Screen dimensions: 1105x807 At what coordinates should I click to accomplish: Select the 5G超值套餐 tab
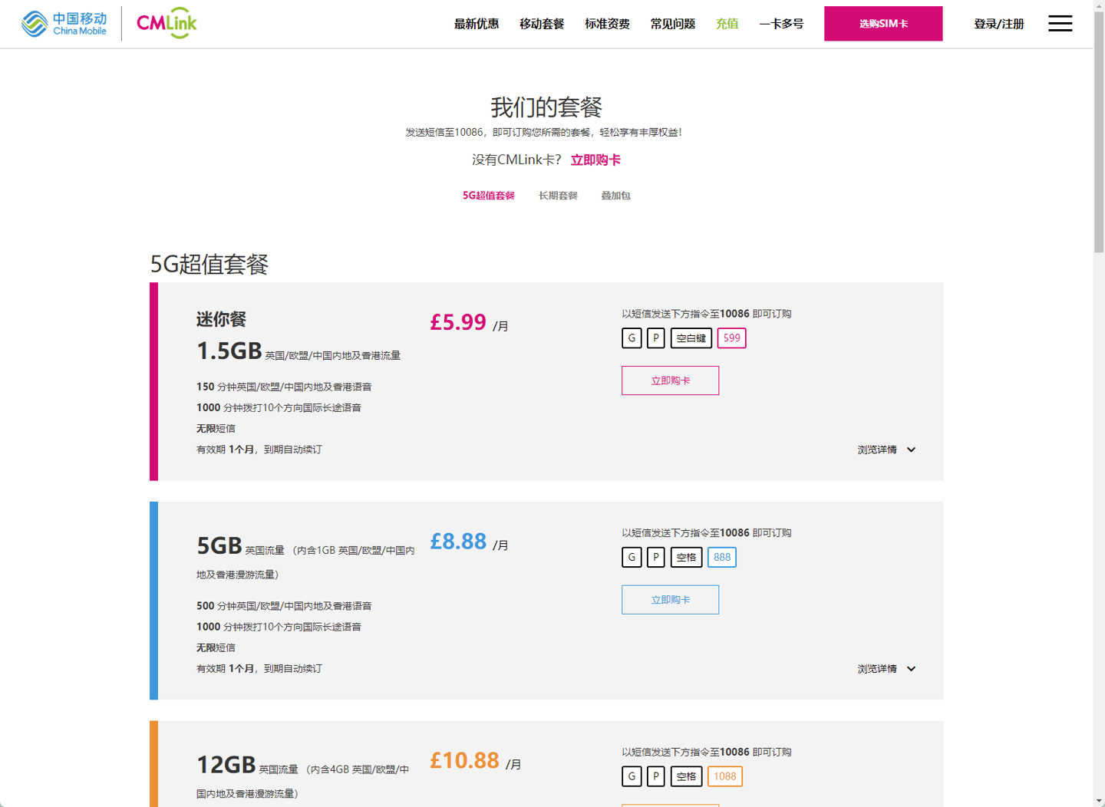click(x=488, y=196)
